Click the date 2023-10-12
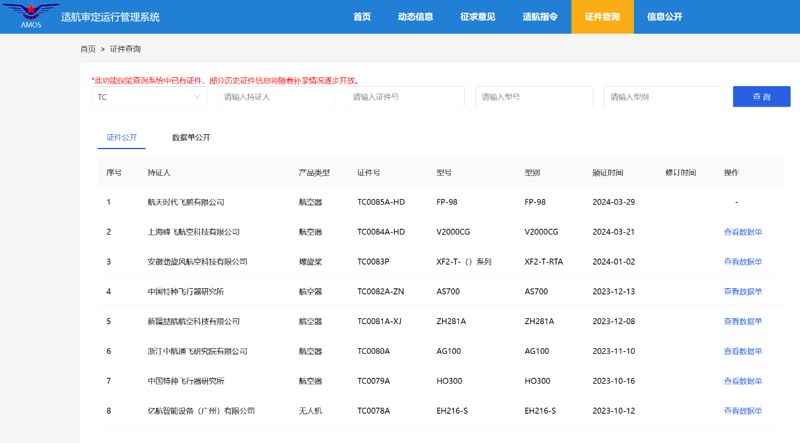This screenshot has width=800, height=443. (x=614, y=411)
